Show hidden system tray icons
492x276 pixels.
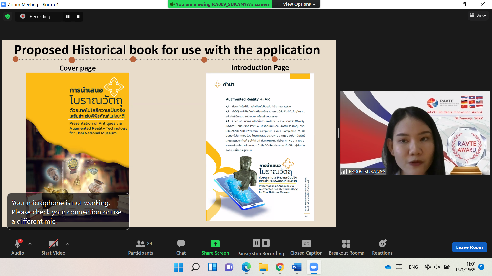coord(379,267)
